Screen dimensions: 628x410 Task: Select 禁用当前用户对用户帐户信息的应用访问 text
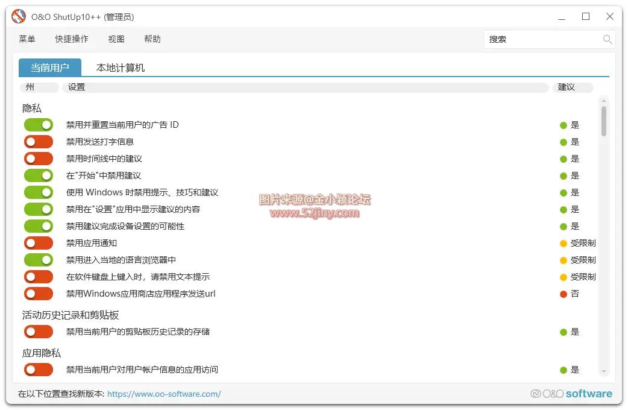click(142, 370)
